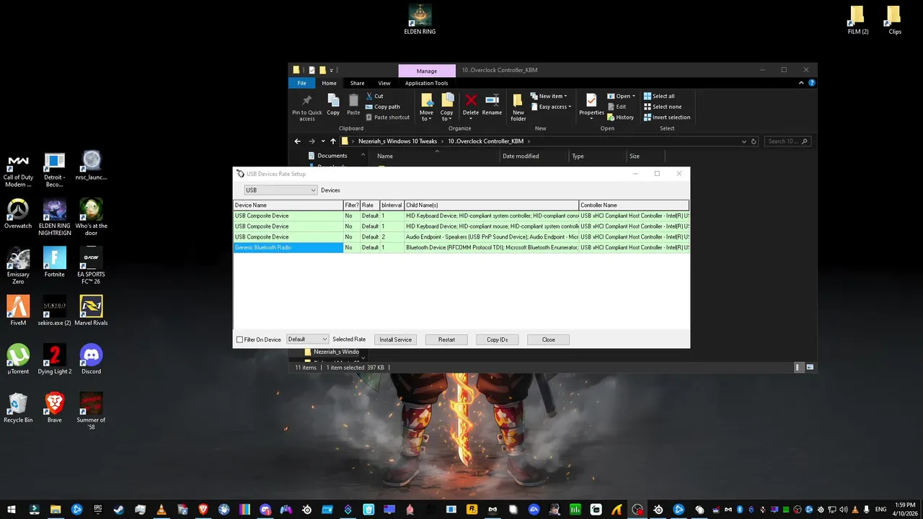Open Explorer help question mark icon
Image resolution: width=923 pixels, height=519 pixels.
click(x=812, y=83)
